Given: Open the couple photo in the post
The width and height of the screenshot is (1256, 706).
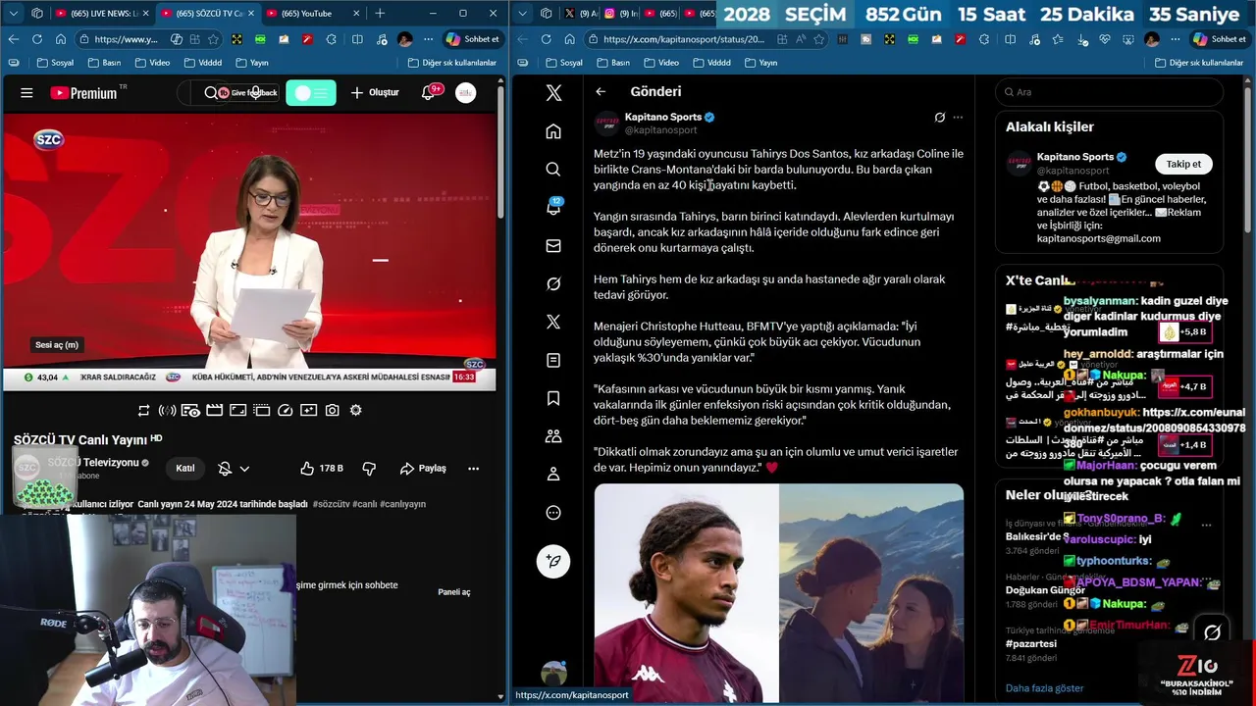Looking at the screenshot, I should (871, 592).
